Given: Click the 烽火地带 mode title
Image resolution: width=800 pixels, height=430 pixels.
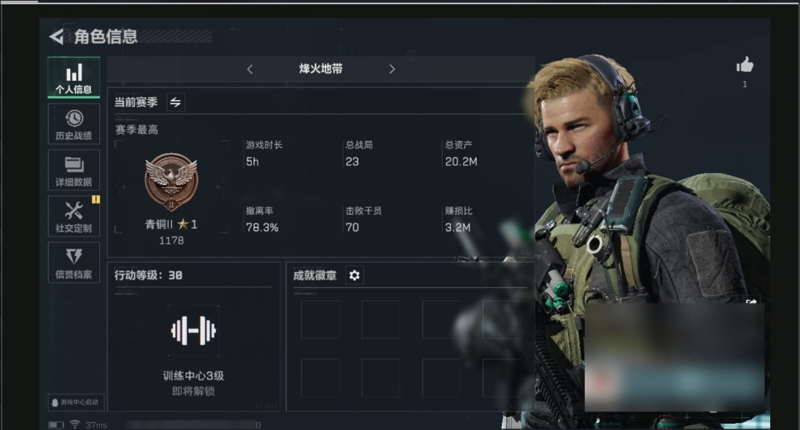Looking at the screenshot, I should point(320,69).
